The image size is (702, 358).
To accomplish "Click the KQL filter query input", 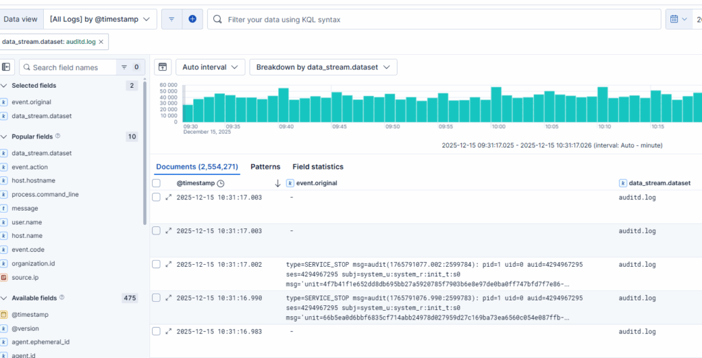I will click(x=439, y=19).
